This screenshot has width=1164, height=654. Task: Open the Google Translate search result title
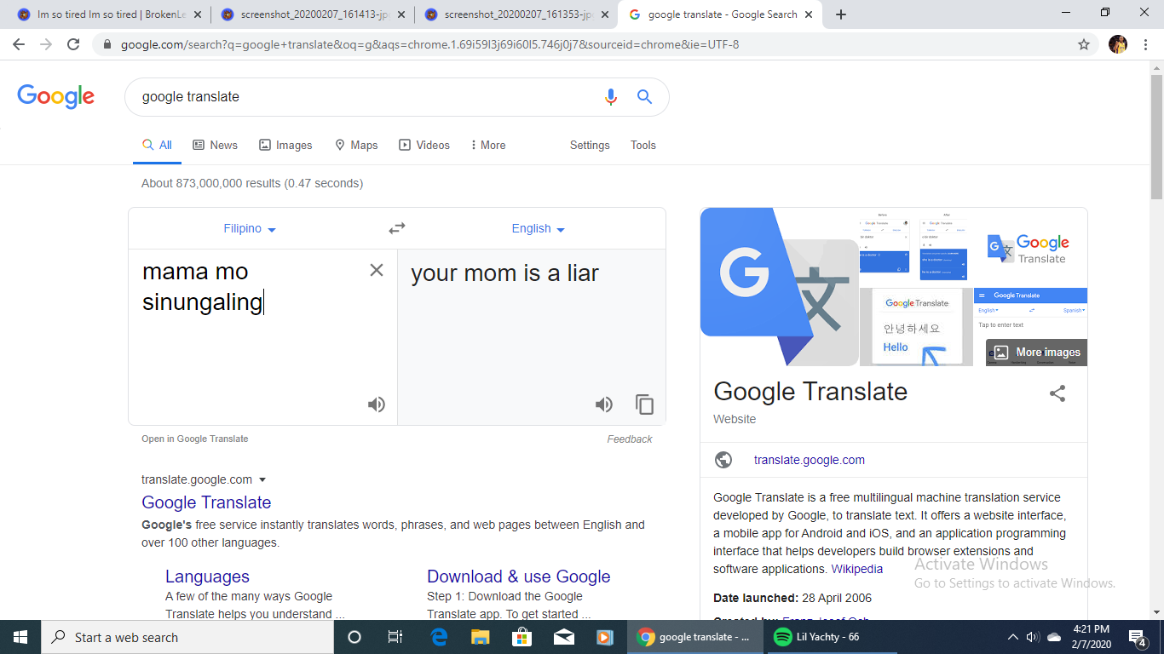click(206, 502)
